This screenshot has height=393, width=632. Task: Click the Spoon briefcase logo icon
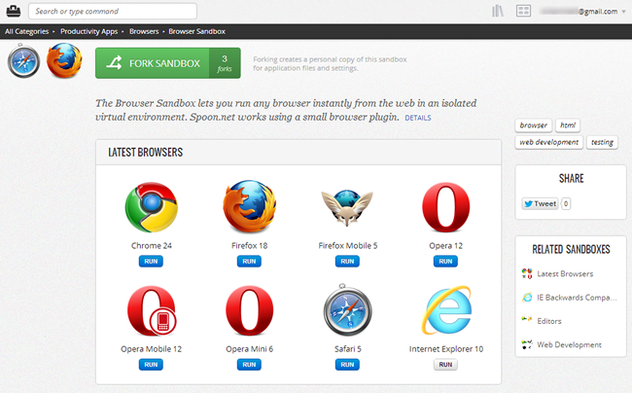[14, 11]
